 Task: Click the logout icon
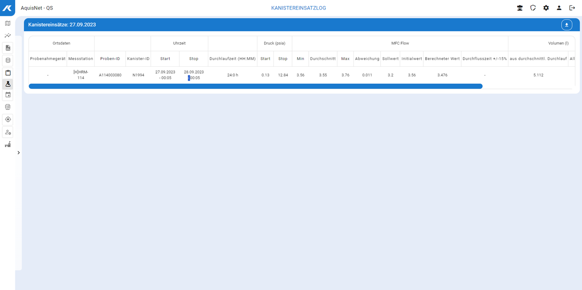tap(572, 8)
